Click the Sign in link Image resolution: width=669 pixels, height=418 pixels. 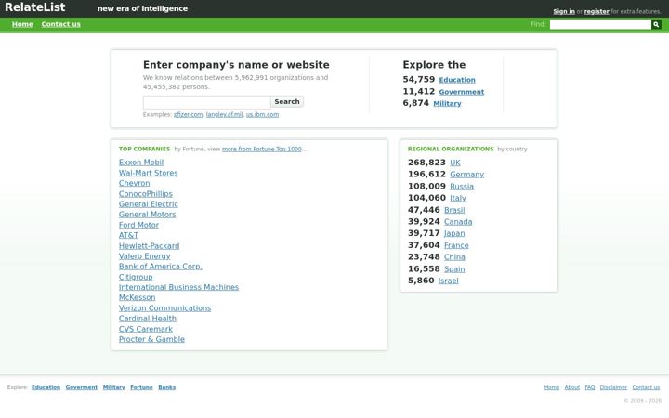tap(564, 11)
